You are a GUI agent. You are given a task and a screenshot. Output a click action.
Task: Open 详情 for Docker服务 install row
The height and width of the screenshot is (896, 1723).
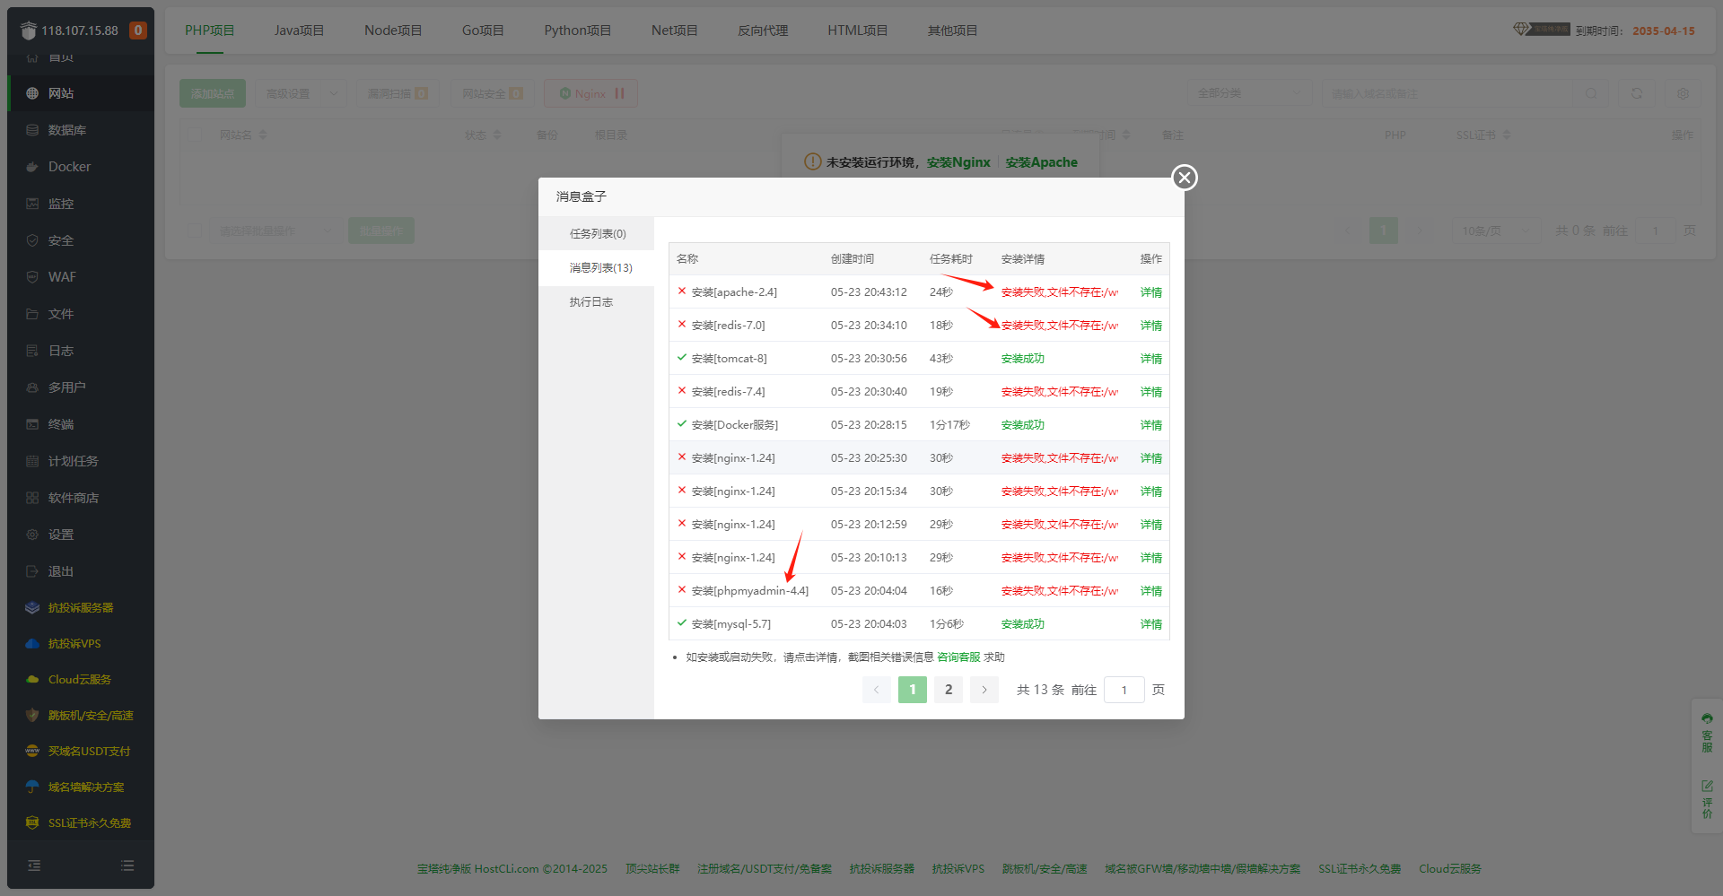click(x=1150, y=425)
